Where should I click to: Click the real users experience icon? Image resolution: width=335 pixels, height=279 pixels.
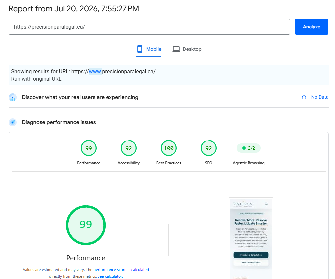click(x=13, y=97)
